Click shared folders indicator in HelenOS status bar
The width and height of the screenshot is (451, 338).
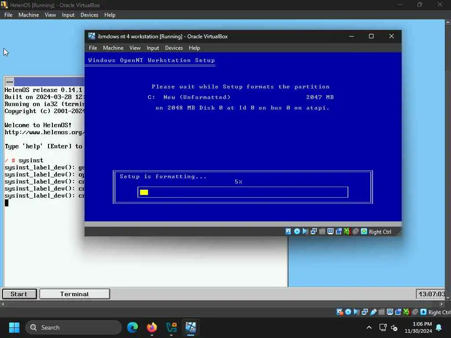382,312
